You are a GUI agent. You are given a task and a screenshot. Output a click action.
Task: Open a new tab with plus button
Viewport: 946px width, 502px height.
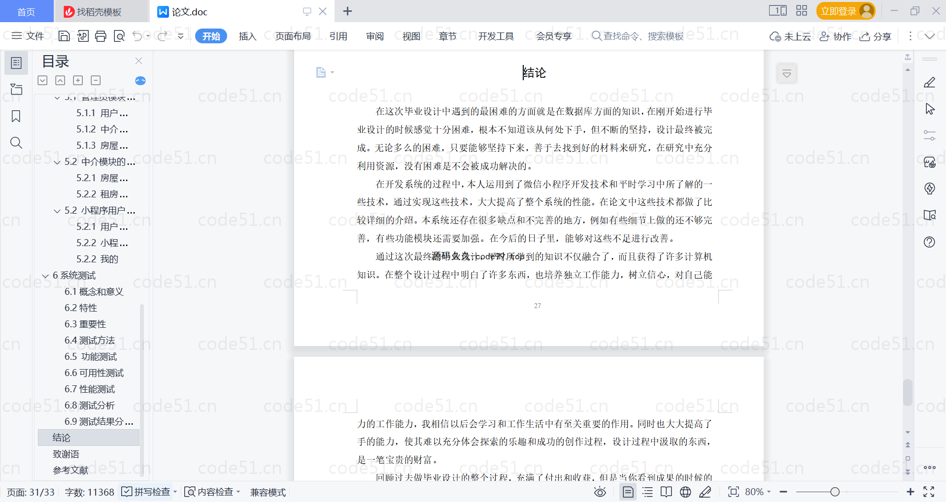click(347, 11)
